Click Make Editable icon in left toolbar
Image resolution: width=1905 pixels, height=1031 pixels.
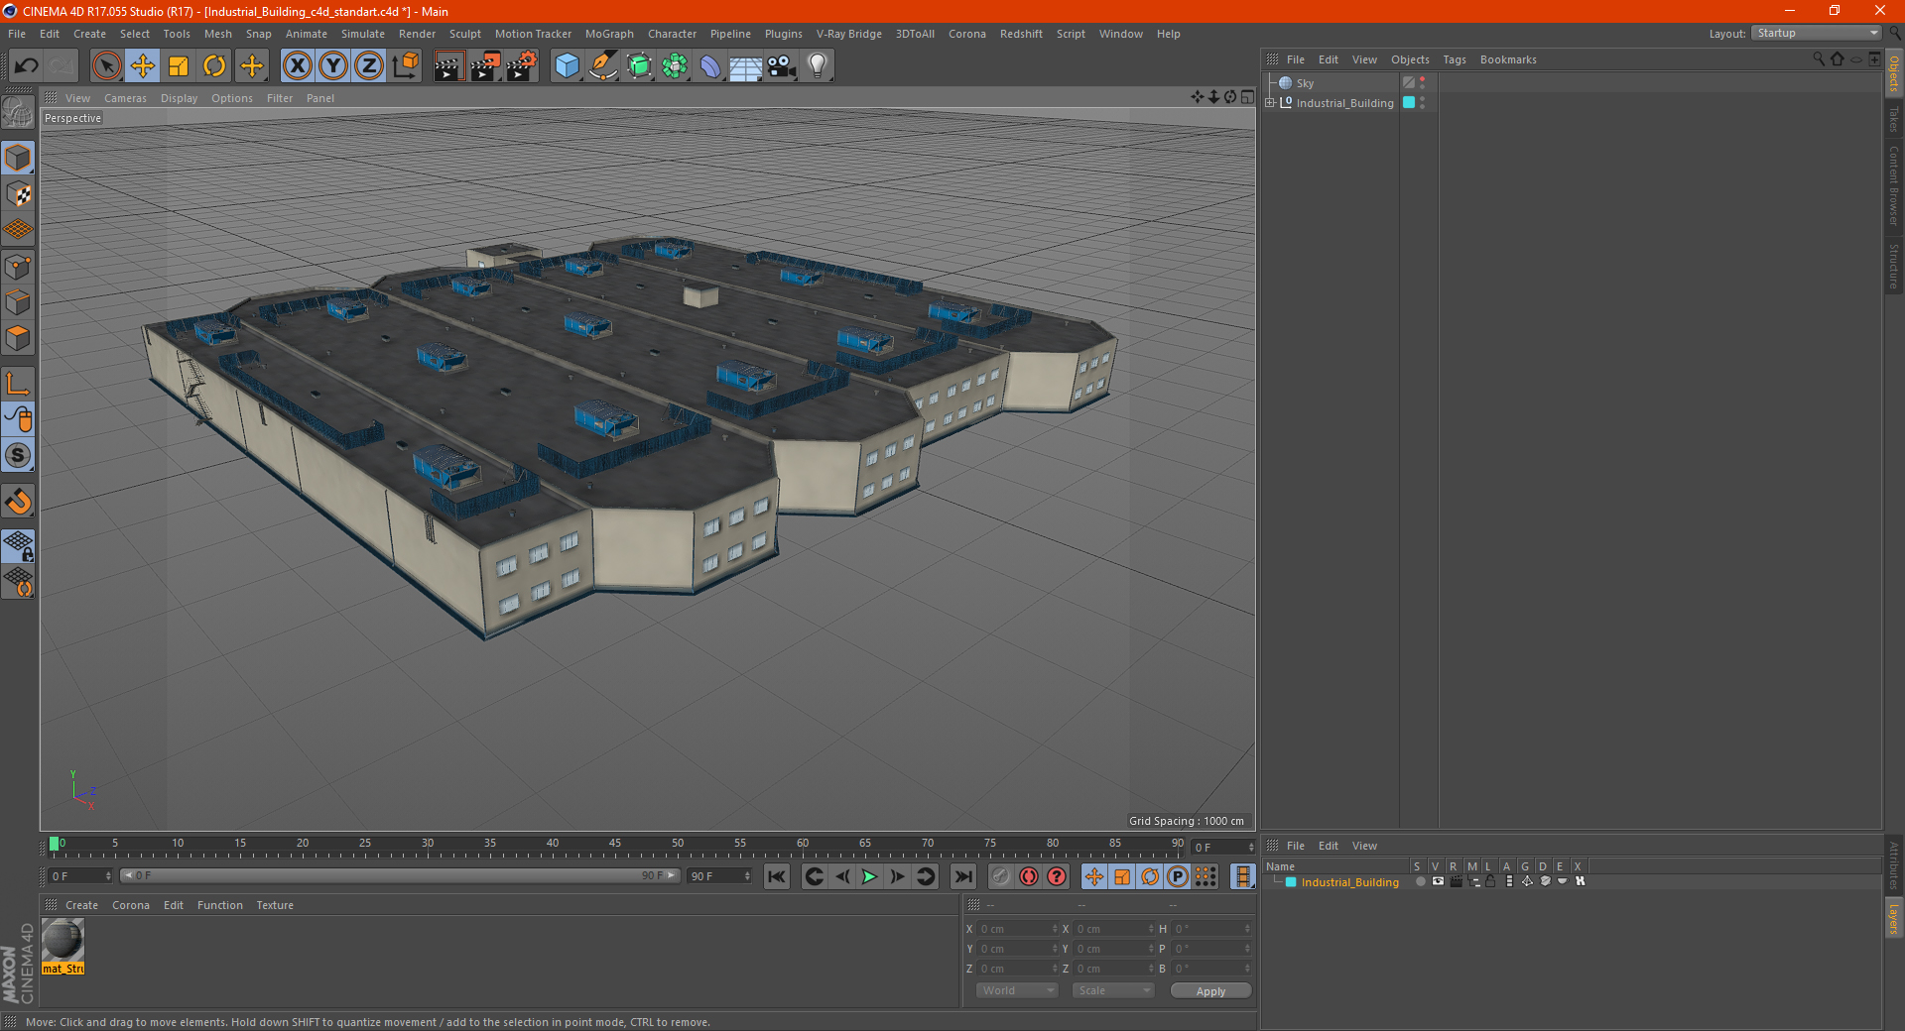tap(18, 113)
